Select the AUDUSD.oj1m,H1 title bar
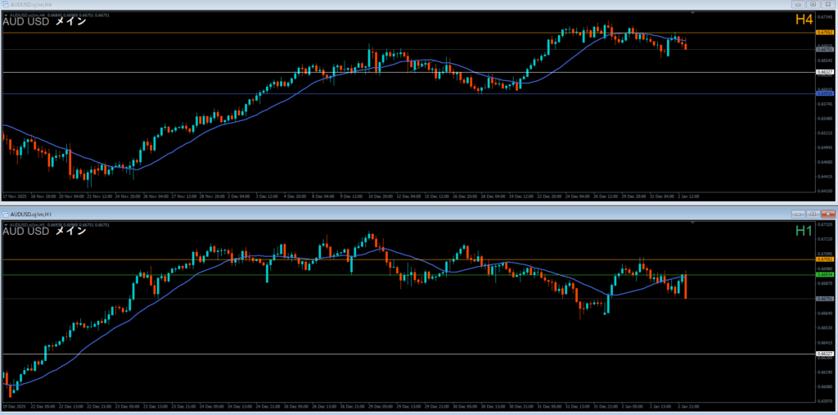838x415 pixels. click(327, 214)
